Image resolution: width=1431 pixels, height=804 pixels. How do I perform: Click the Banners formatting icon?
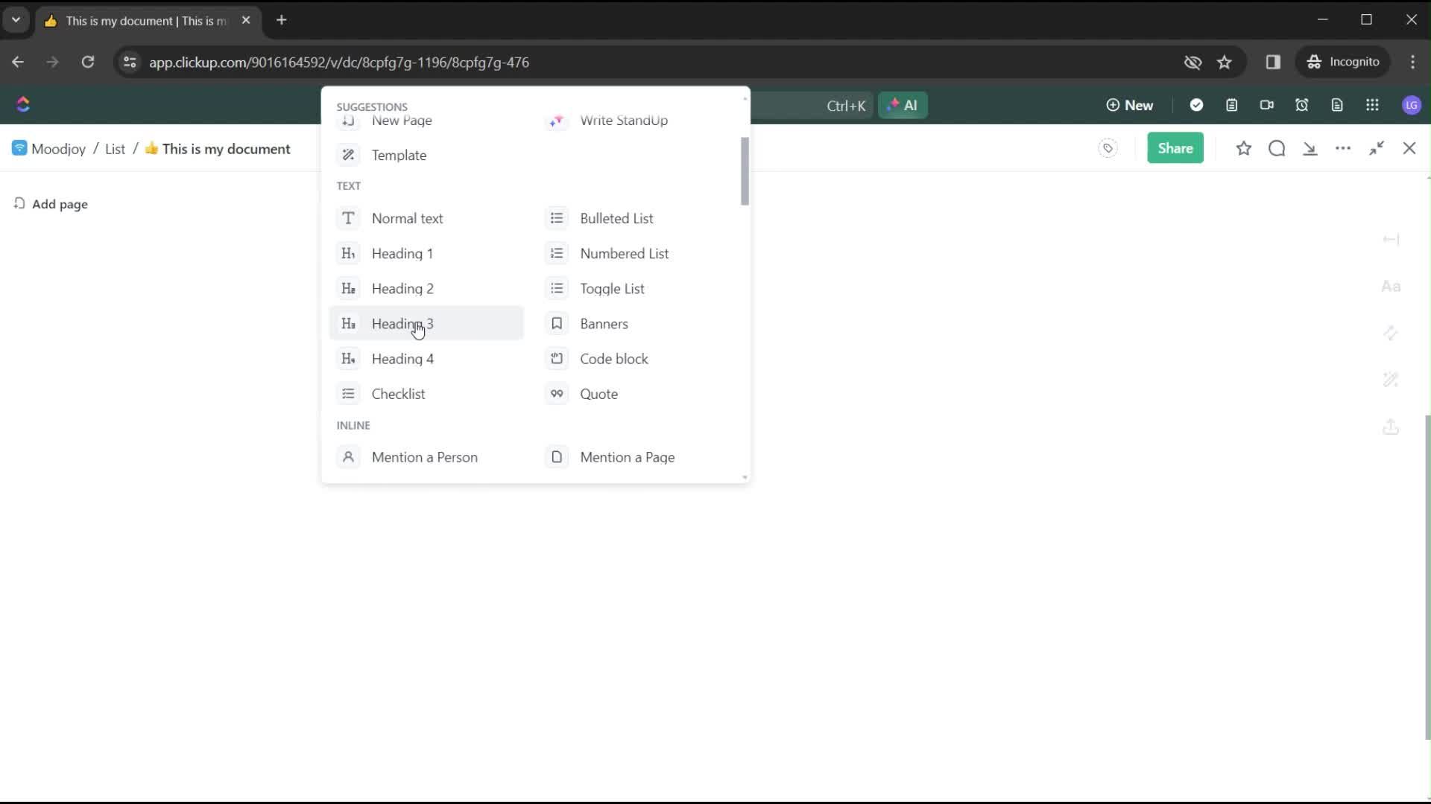(x=557, y=323)
